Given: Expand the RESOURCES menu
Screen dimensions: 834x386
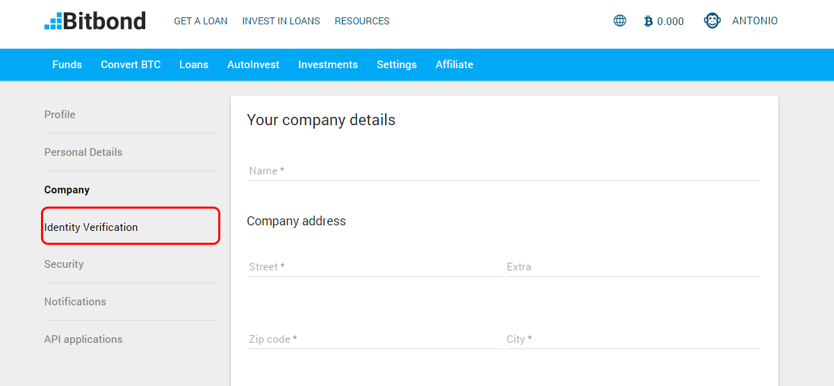Looking at the screenshot, I should click(362, 21).
